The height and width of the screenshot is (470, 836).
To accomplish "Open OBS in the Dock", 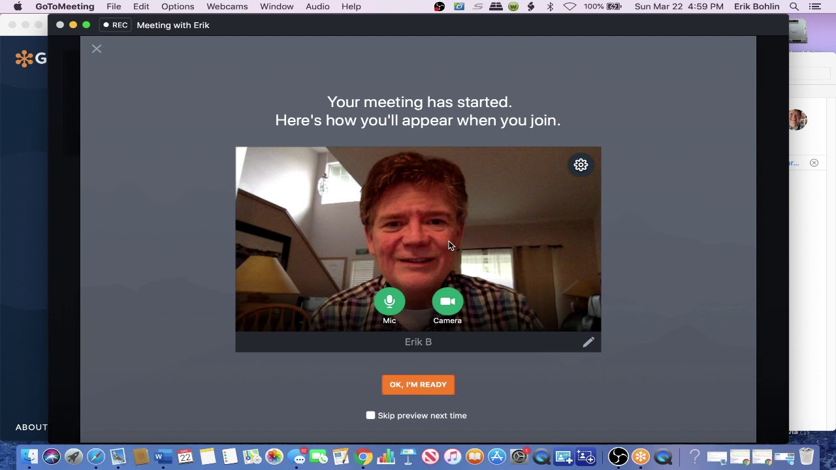I will 619,457.
